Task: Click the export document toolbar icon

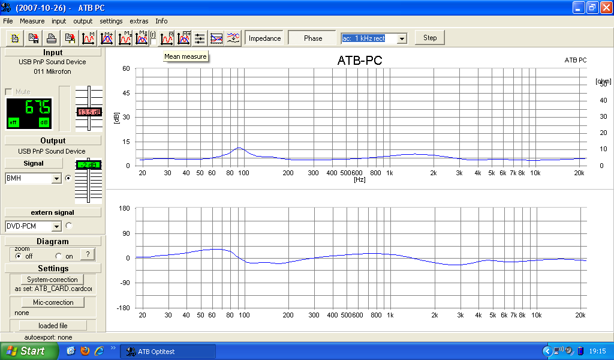Action: (70, 38)
